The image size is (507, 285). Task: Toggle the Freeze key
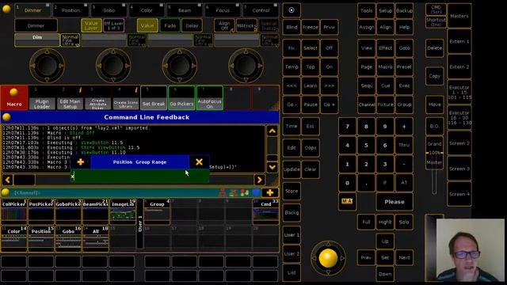311,27
